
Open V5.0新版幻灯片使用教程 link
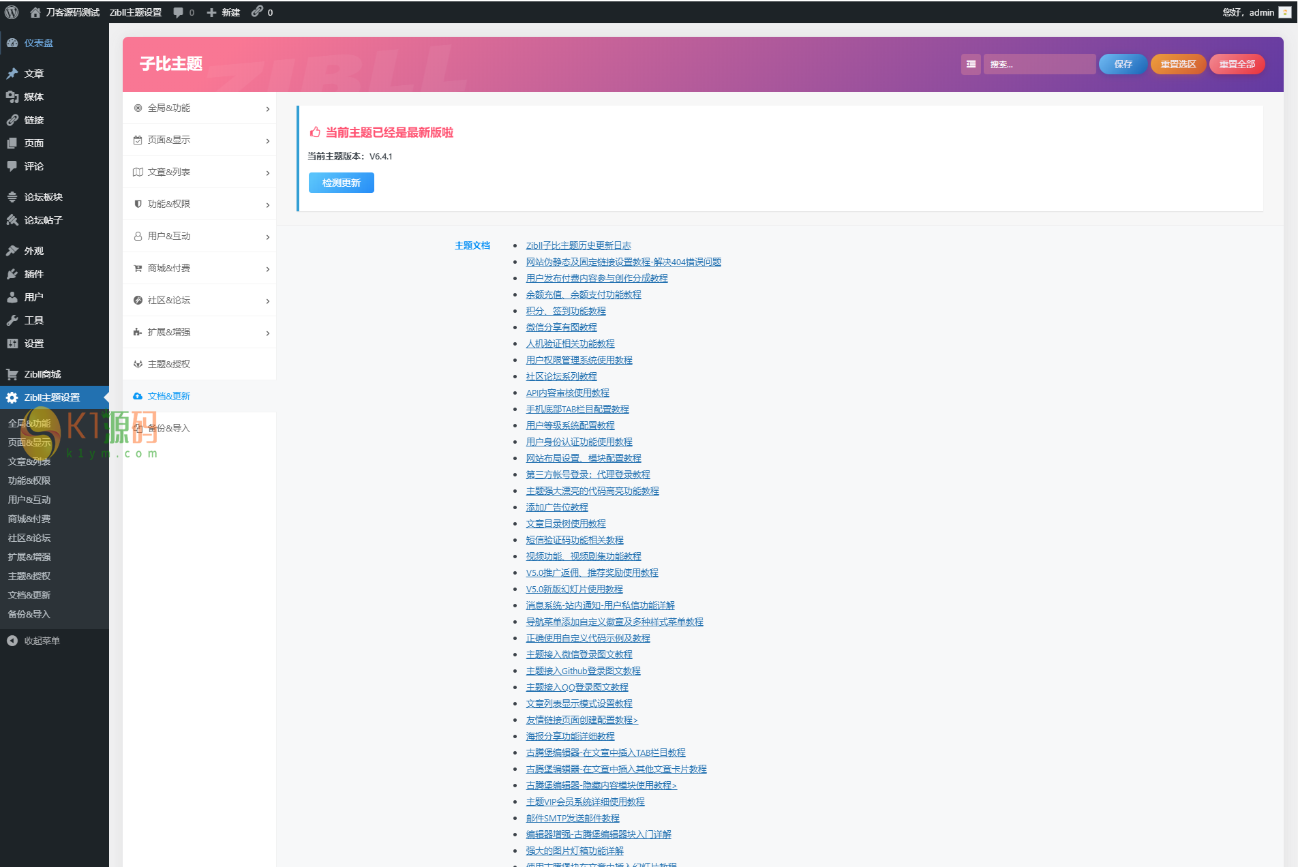[x=574, y=589]
